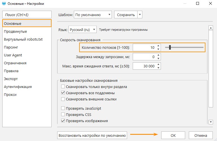The width and height of the screenshot is (217, 141).
Task: Click the vertical scrollbar thumb
Action: tap(211, 69)
